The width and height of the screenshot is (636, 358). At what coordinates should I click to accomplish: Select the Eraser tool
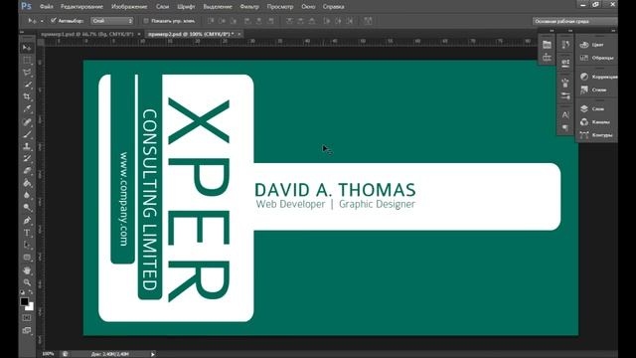(27, 170)
